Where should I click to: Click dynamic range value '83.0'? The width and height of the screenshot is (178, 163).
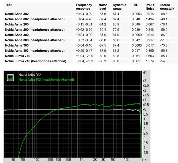[116, 61]
